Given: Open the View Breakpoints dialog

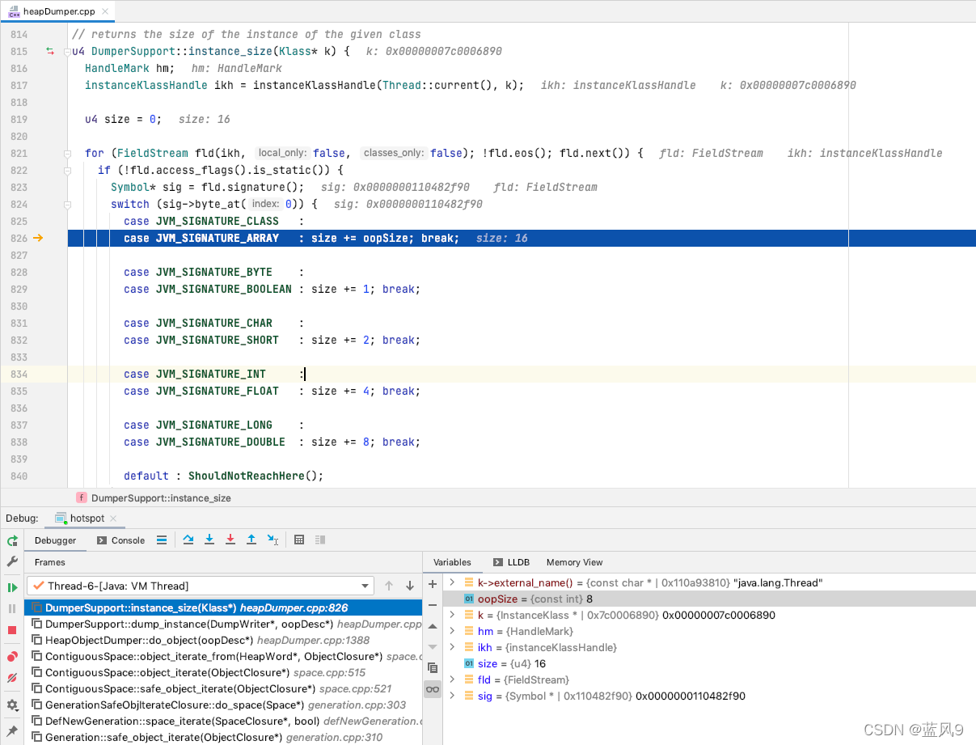Looking at the screenshot, I should pos(12,656).
